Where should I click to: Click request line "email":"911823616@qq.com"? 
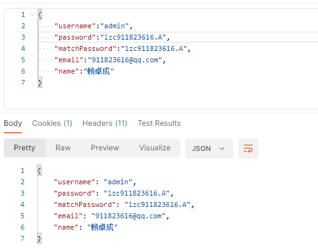[110, 60]
